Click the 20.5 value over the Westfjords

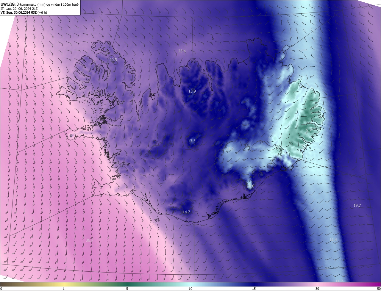point(113,60)
